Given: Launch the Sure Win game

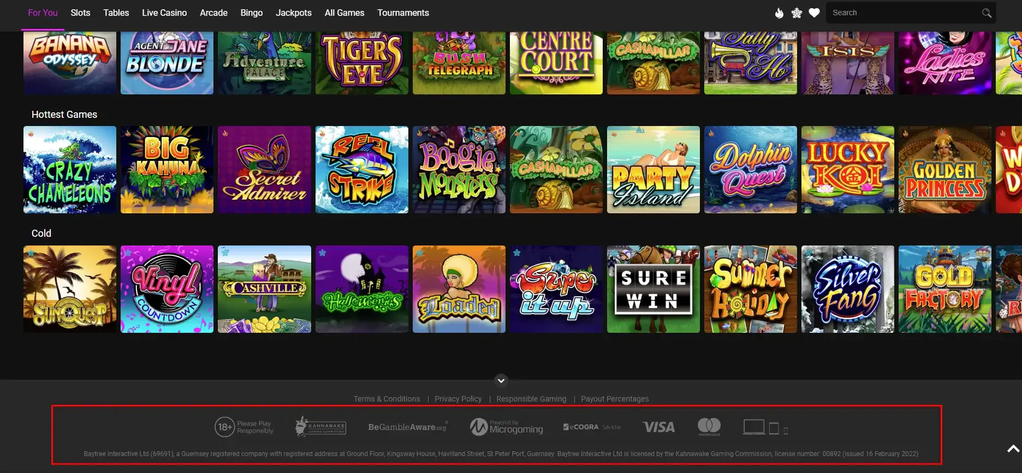Looking at the screenshot, I should point(653,289).
